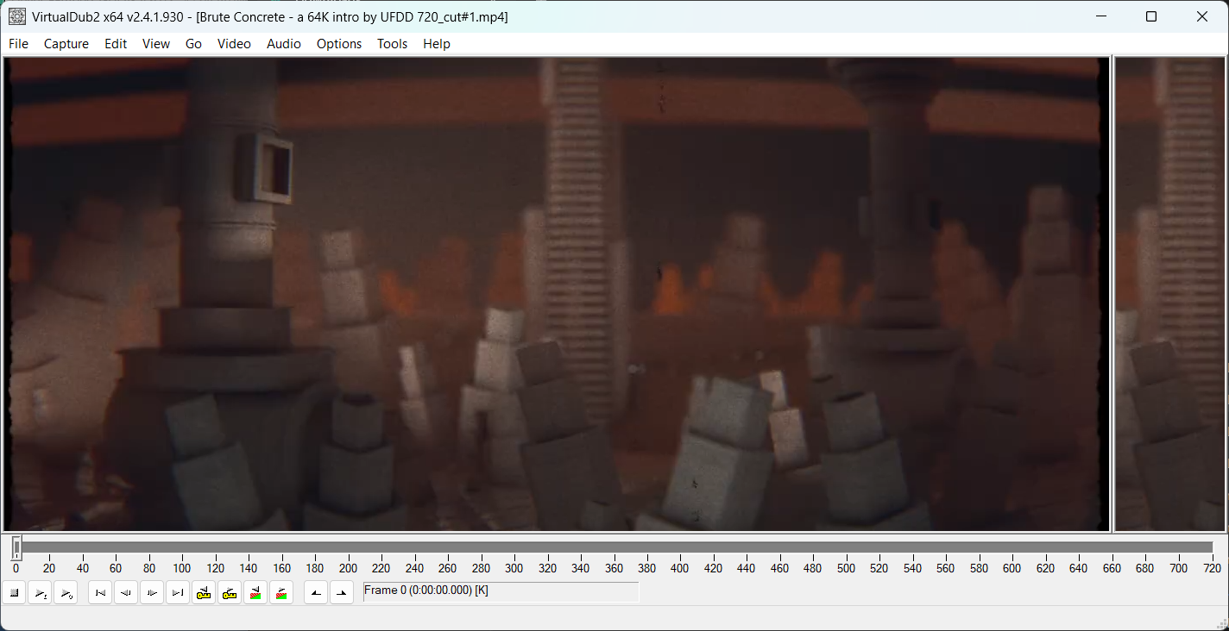This screenshot has width=1229, height=631.
Task: Go to the next keyframe
Action: click(x=230, y=592)
